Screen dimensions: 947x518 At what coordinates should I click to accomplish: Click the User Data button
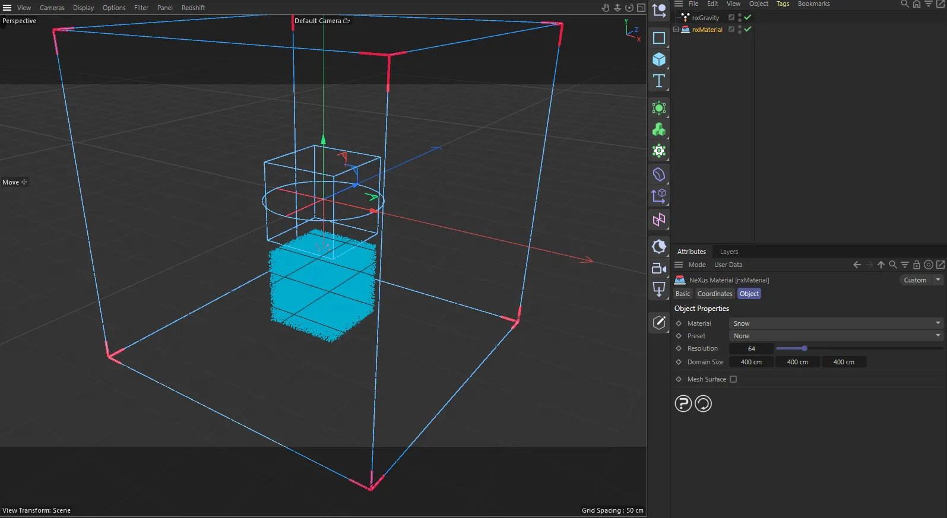pos(728,265)
